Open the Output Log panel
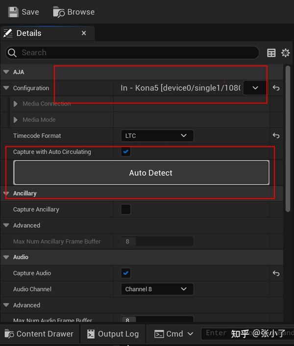 [113, 334]
